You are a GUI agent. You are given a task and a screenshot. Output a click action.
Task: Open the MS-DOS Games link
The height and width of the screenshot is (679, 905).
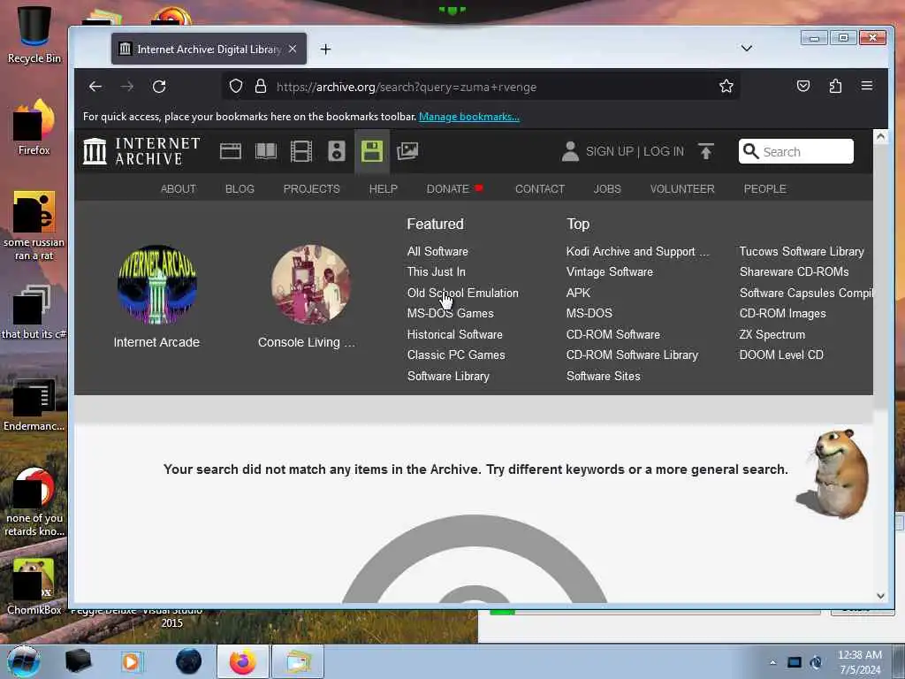(x=450, y=313)
